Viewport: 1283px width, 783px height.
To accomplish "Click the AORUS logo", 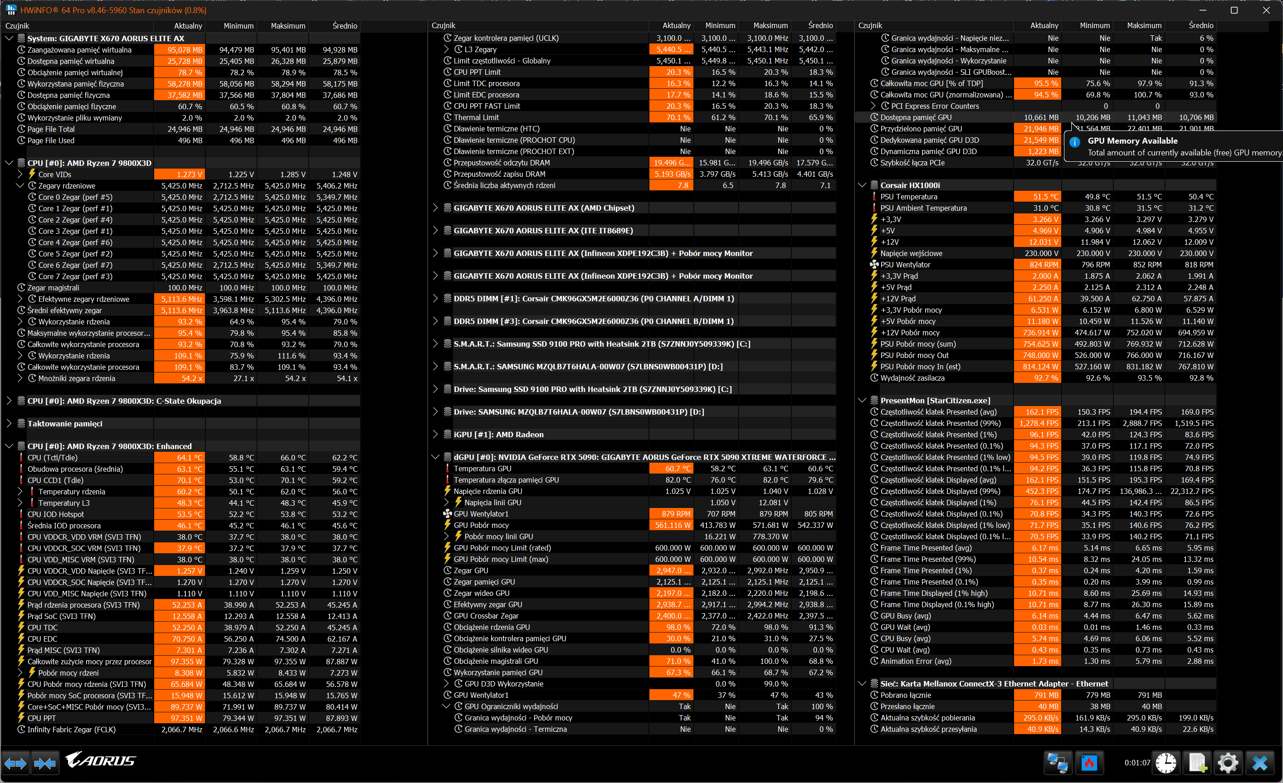I will coord(101,761).
